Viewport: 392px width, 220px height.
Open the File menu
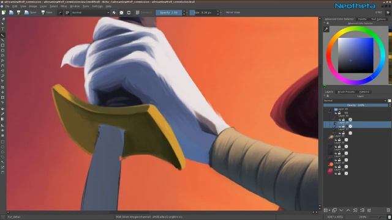(x=7, y=6)
